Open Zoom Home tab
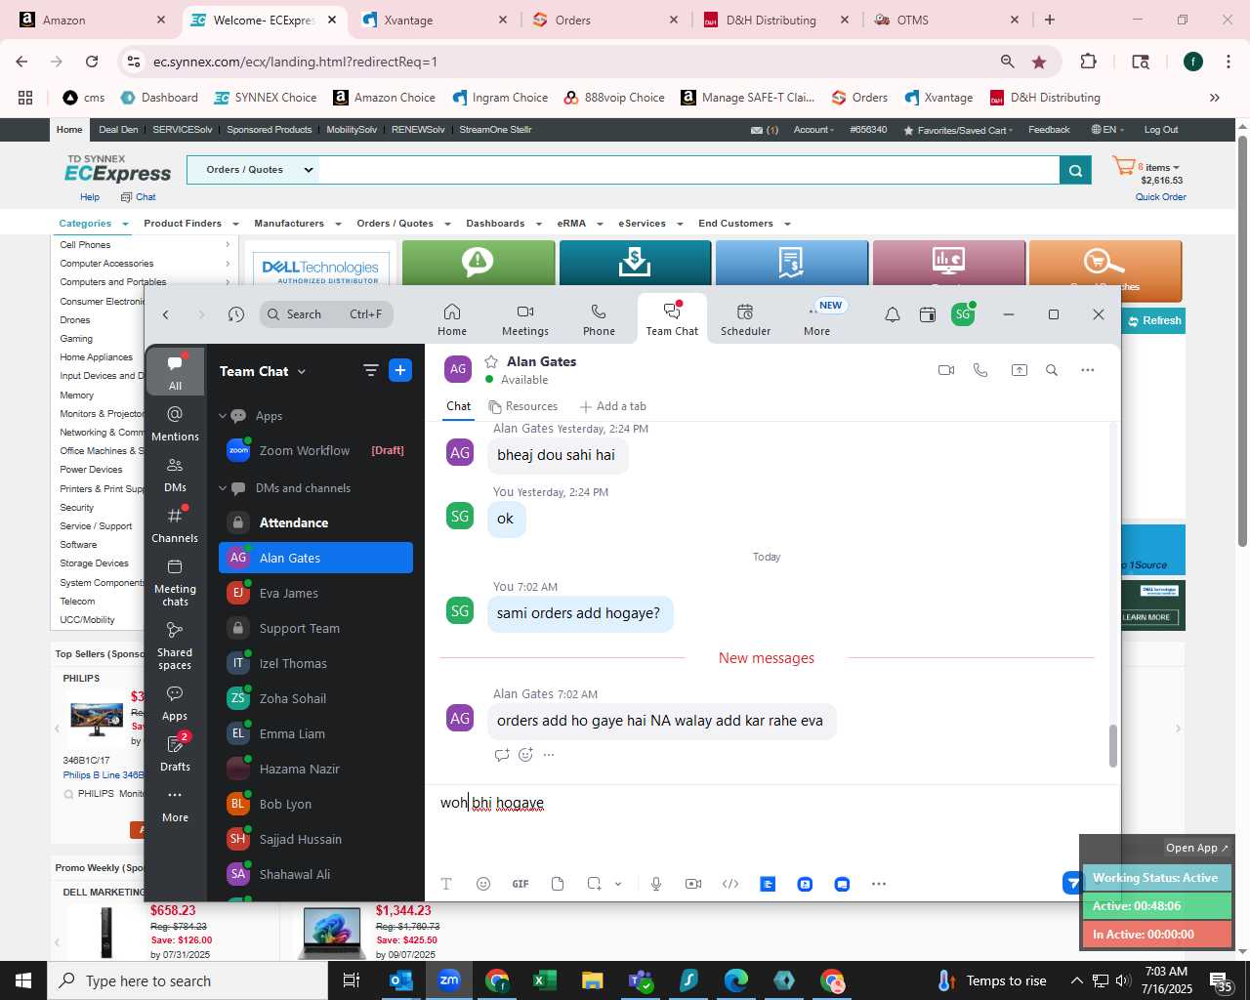 451,319
